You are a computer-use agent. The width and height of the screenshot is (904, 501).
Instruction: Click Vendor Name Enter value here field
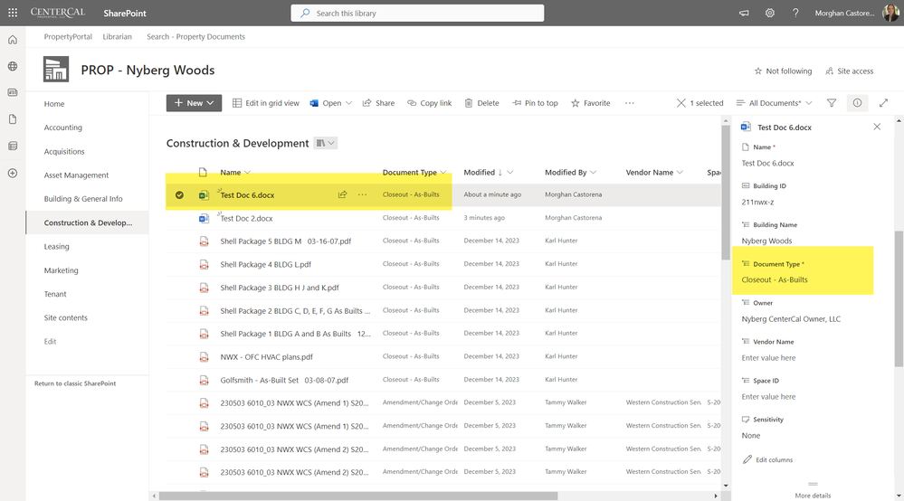pos(768,357)
